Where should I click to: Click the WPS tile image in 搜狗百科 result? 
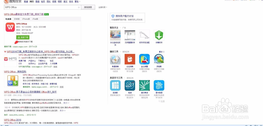tap(13, 81)
